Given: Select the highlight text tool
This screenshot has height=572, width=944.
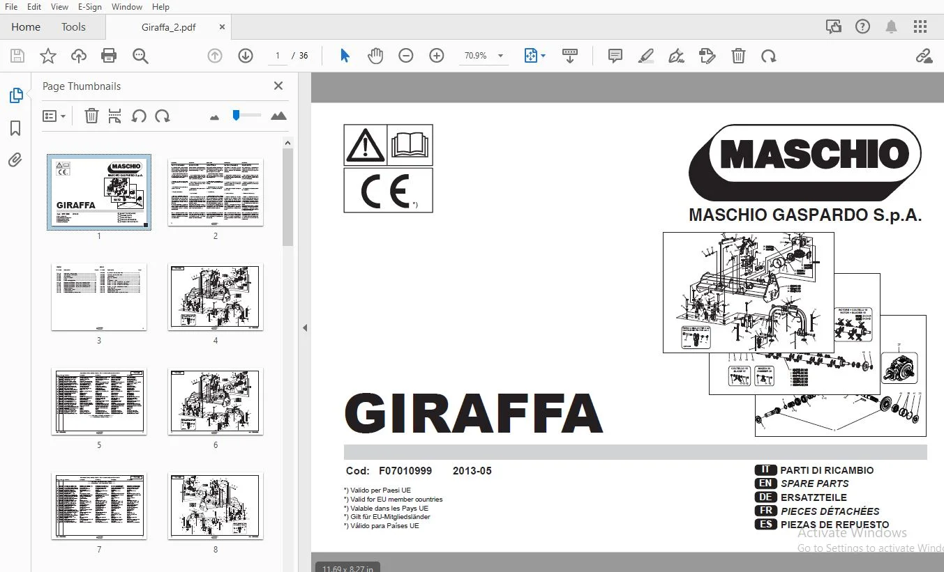Looking at the screenshot, I should coord(646,56).
